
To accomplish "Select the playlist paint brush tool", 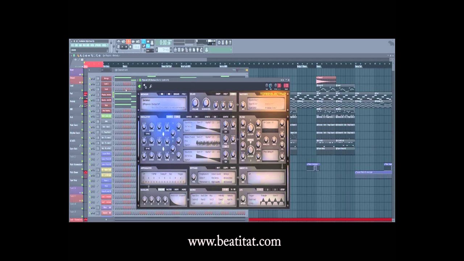I will point(81,55).
